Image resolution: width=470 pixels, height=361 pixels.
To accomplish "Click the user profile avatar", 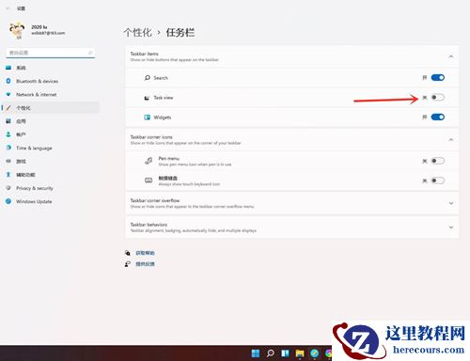I will tap(17, 30).
